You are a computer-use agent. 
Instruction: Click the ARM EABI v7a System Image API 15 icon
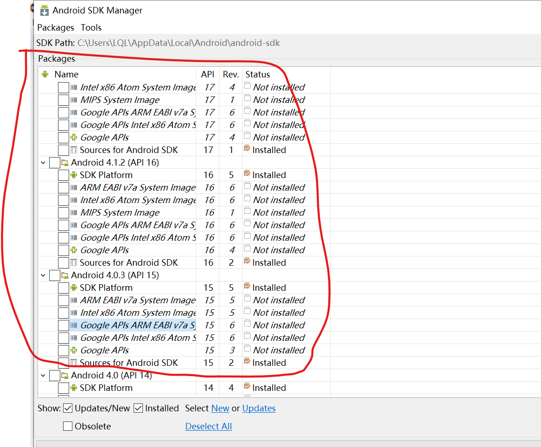tap(74, 300)
